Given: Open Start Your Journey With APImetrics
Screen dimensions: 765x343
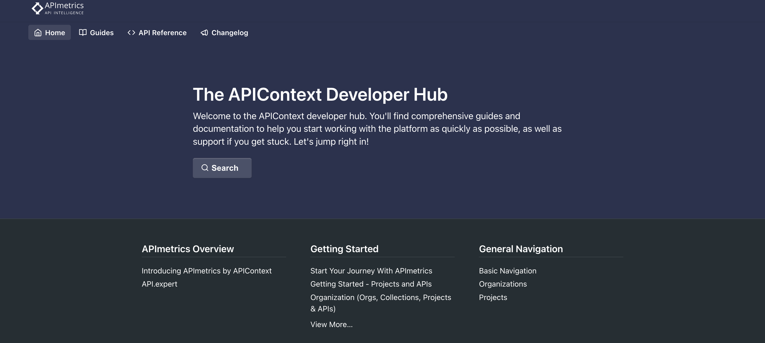Looking at the screenshot, I should click(x=371, y=271).
